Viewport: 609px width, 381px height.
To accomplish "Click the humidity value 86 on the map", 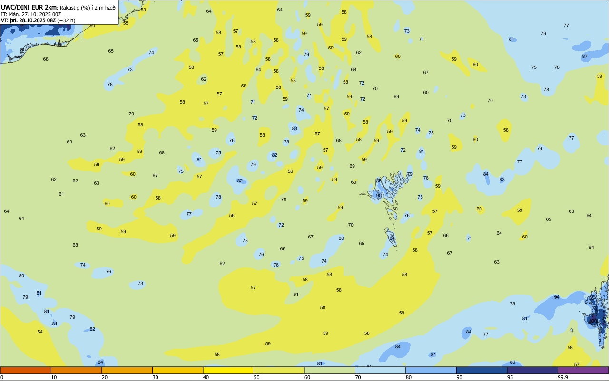I will 512,362.
